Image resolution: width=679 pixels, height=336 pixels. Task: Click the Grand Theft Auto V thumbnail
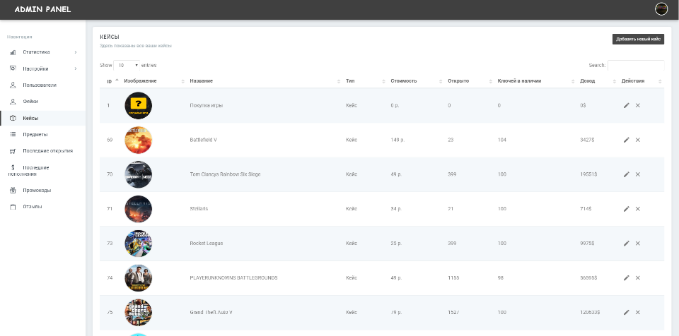click(138, 312)
